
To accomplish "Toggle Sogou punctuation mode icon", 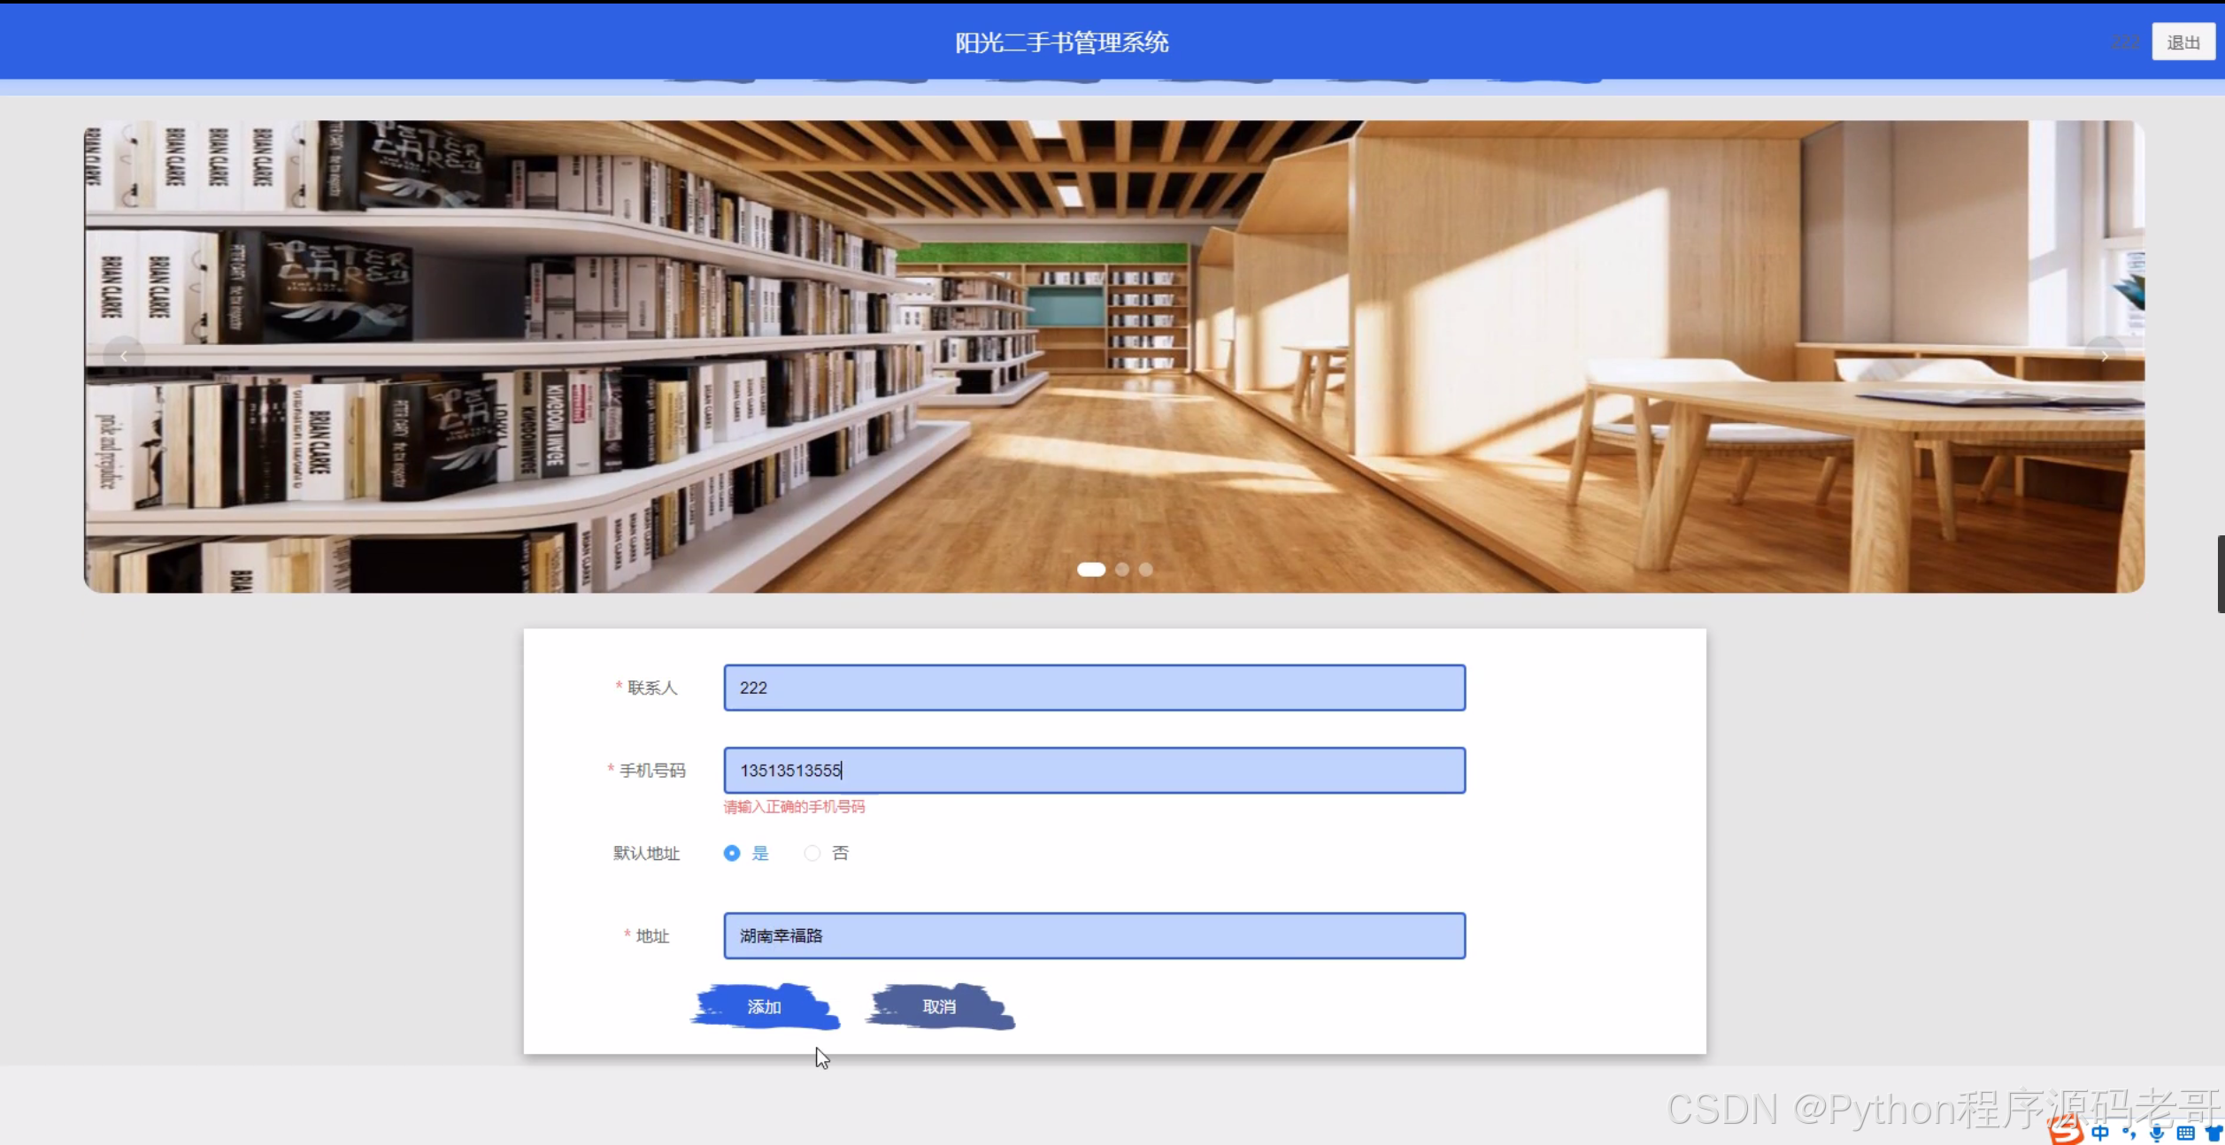I will click(x=2129, y=1133).
